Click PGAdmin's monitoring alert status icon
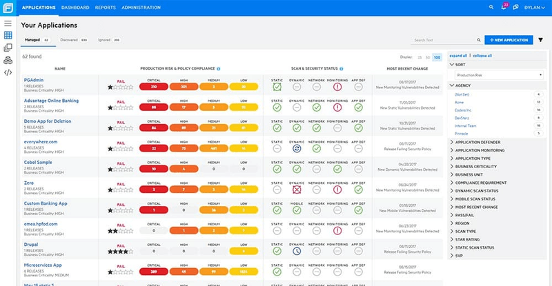 coord(337,87)
